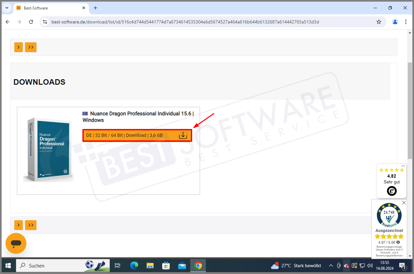Start the 3,6 GB Dragon Professional download

[x=137, y=135]
